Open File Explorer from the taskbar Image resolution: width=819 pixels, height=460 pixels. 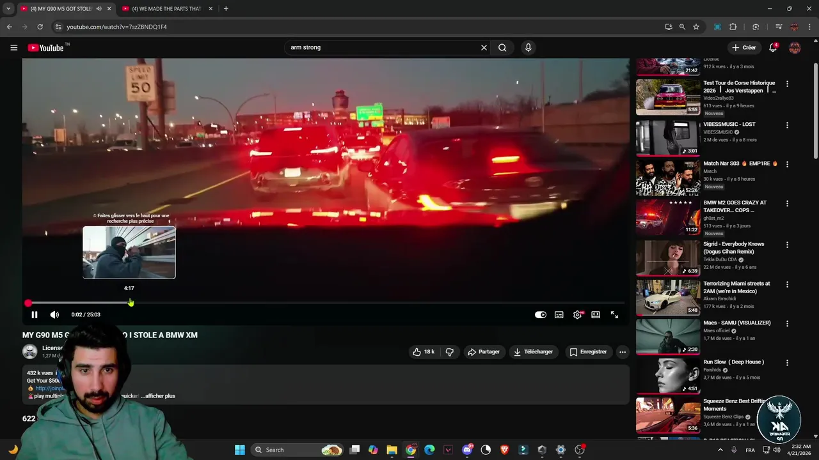392,450
